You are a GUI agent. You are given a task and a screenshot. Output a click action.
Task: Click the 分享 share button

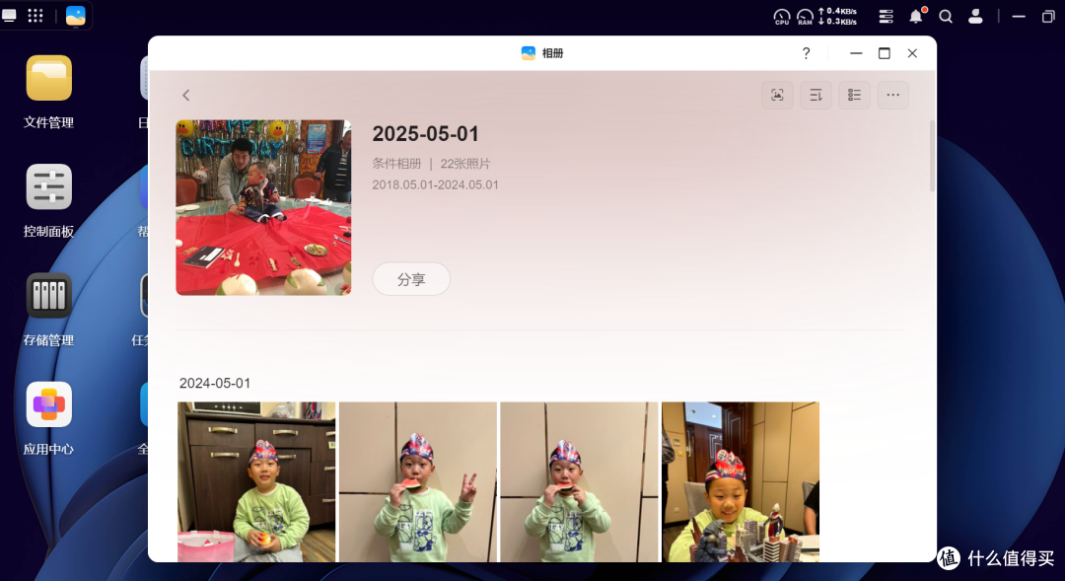(411, 278)
